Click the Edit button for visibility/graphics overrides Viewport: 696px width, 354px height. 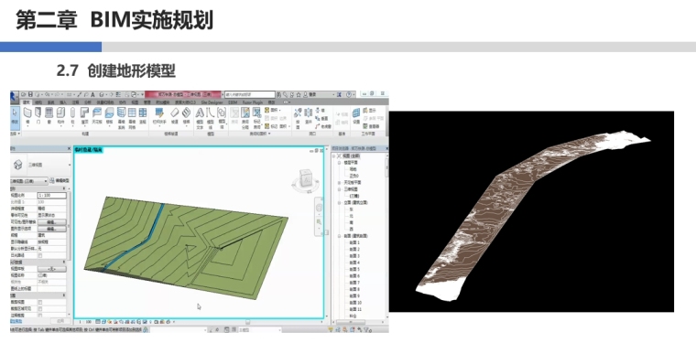click(51, 221)
